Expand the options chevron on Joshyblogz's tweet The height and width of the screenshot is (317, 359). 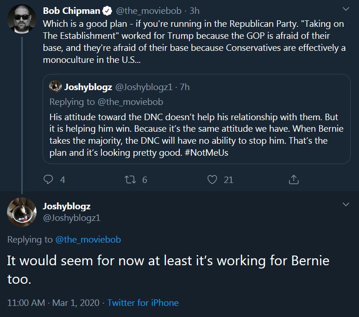coord(346,204)
